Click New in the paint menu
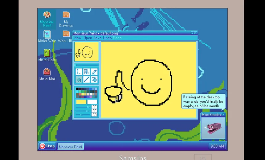 tap(78, 38)
